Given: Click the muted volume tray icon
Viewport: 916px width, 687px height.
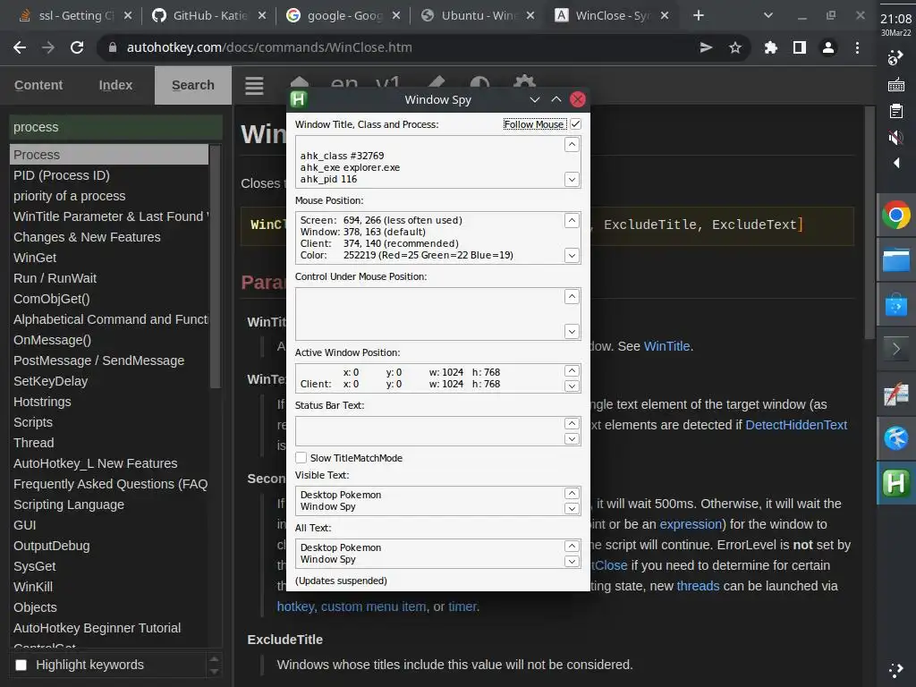Looking at the screenshot, I should pyautogui.click(x=895, y=137).
